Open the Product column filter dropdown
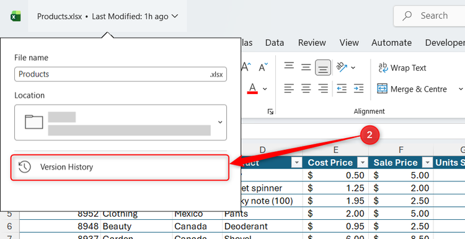Image resolution: width=465 pixels, height=239 pixels. 296,163
